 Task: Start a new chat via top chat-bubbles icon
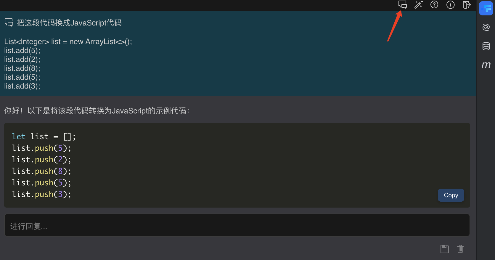402,5
